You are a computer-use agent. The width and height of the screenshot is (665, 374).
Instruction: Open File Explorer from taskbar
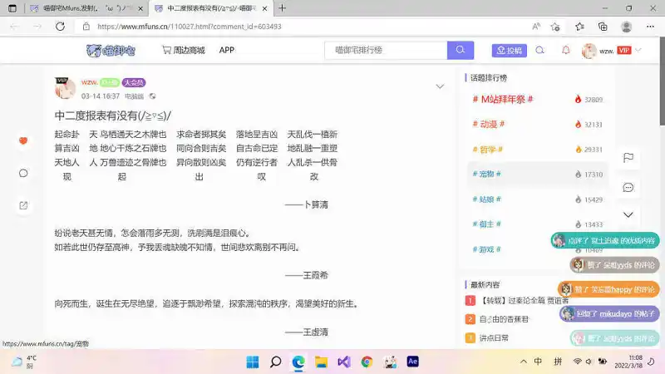[x=321, y=362]
